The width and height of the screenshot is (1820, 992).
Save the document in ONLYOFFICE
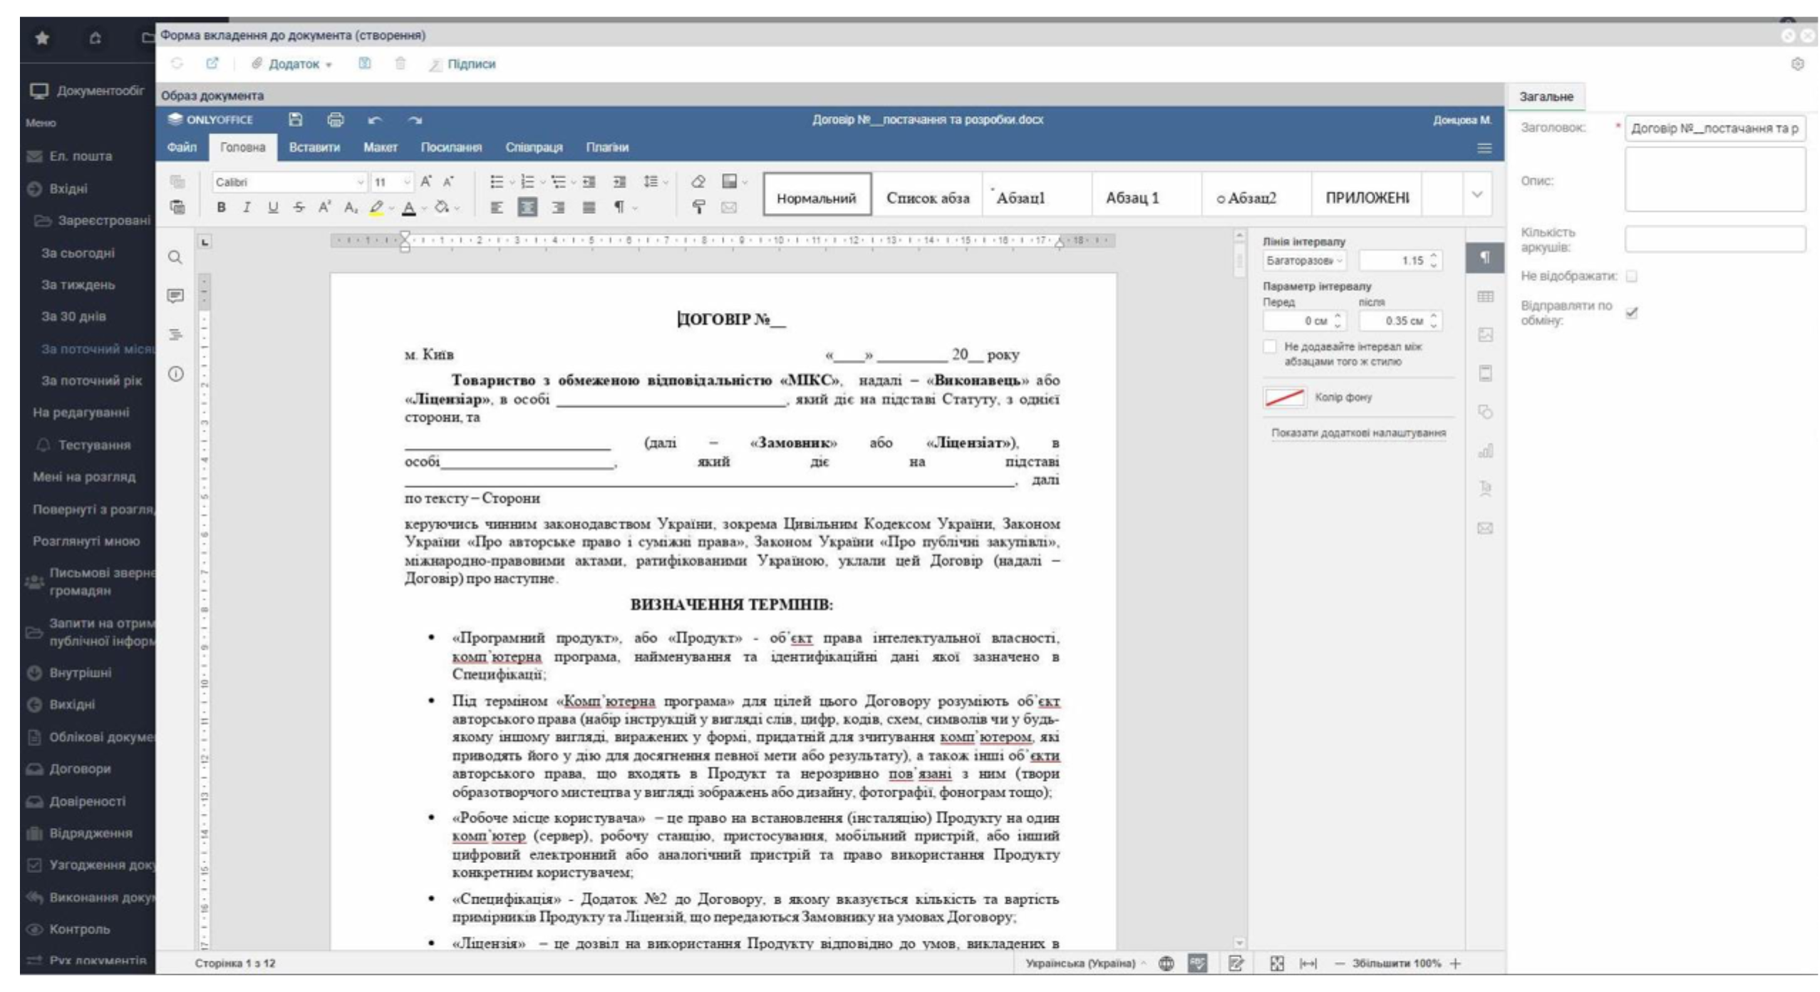295,120
